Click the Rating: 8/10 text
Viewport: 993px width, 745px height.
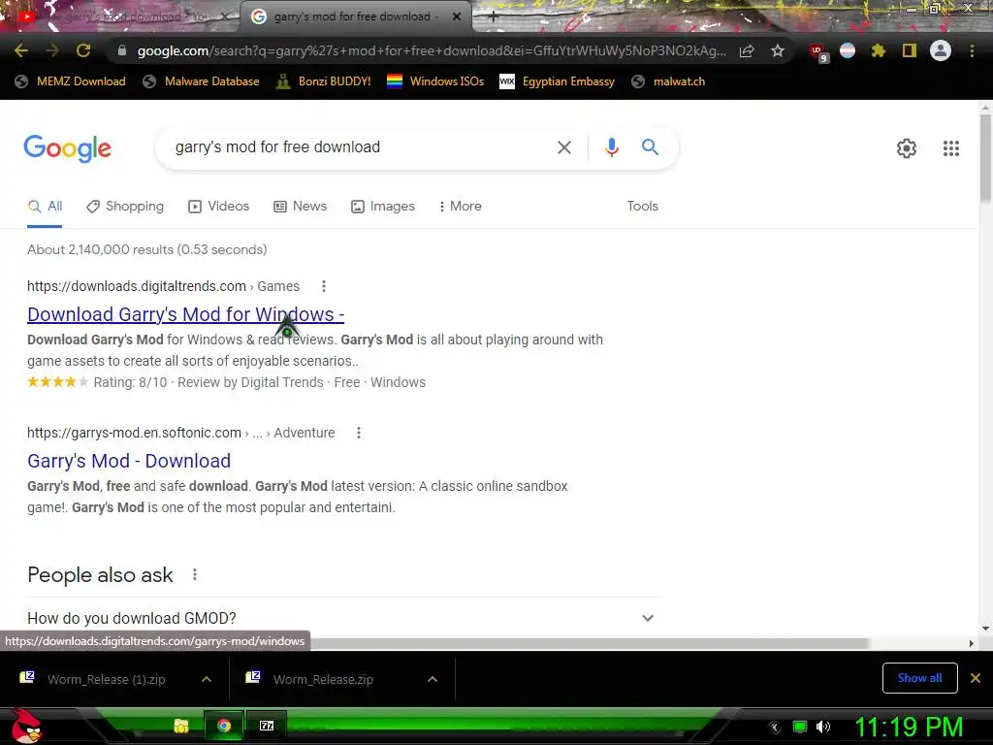131,382
